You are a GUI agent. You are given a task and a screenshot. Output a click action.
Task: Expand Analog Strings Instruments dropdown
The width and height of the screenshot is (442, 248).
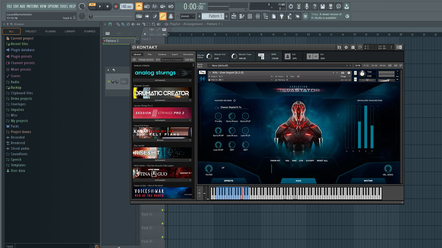tap(162, 80)
